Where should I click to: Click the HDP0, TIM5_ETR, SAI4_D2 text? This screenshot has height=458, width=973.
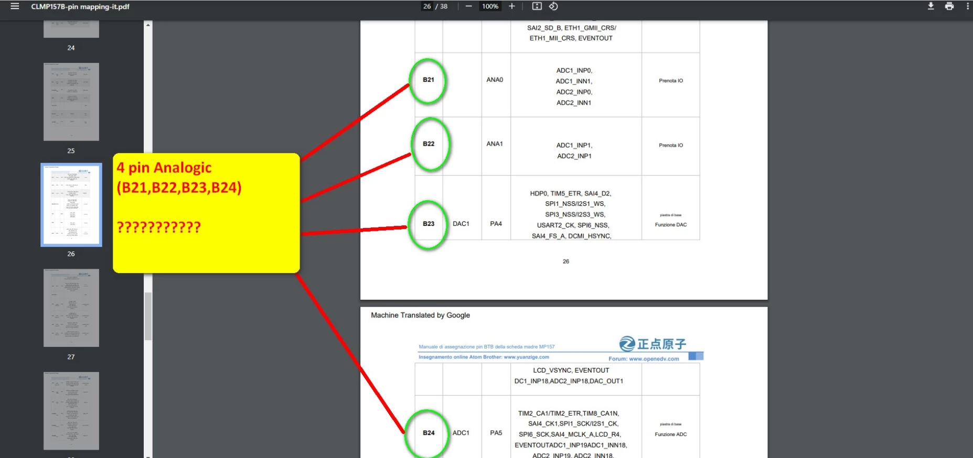tap(571, 193)
